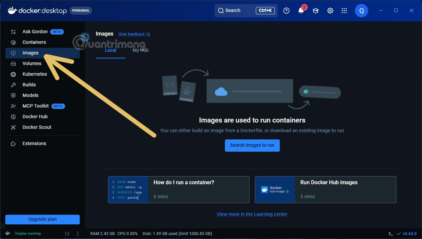Open the Learning center graduation cap icon
422x239 pixels.
point(316,11)
